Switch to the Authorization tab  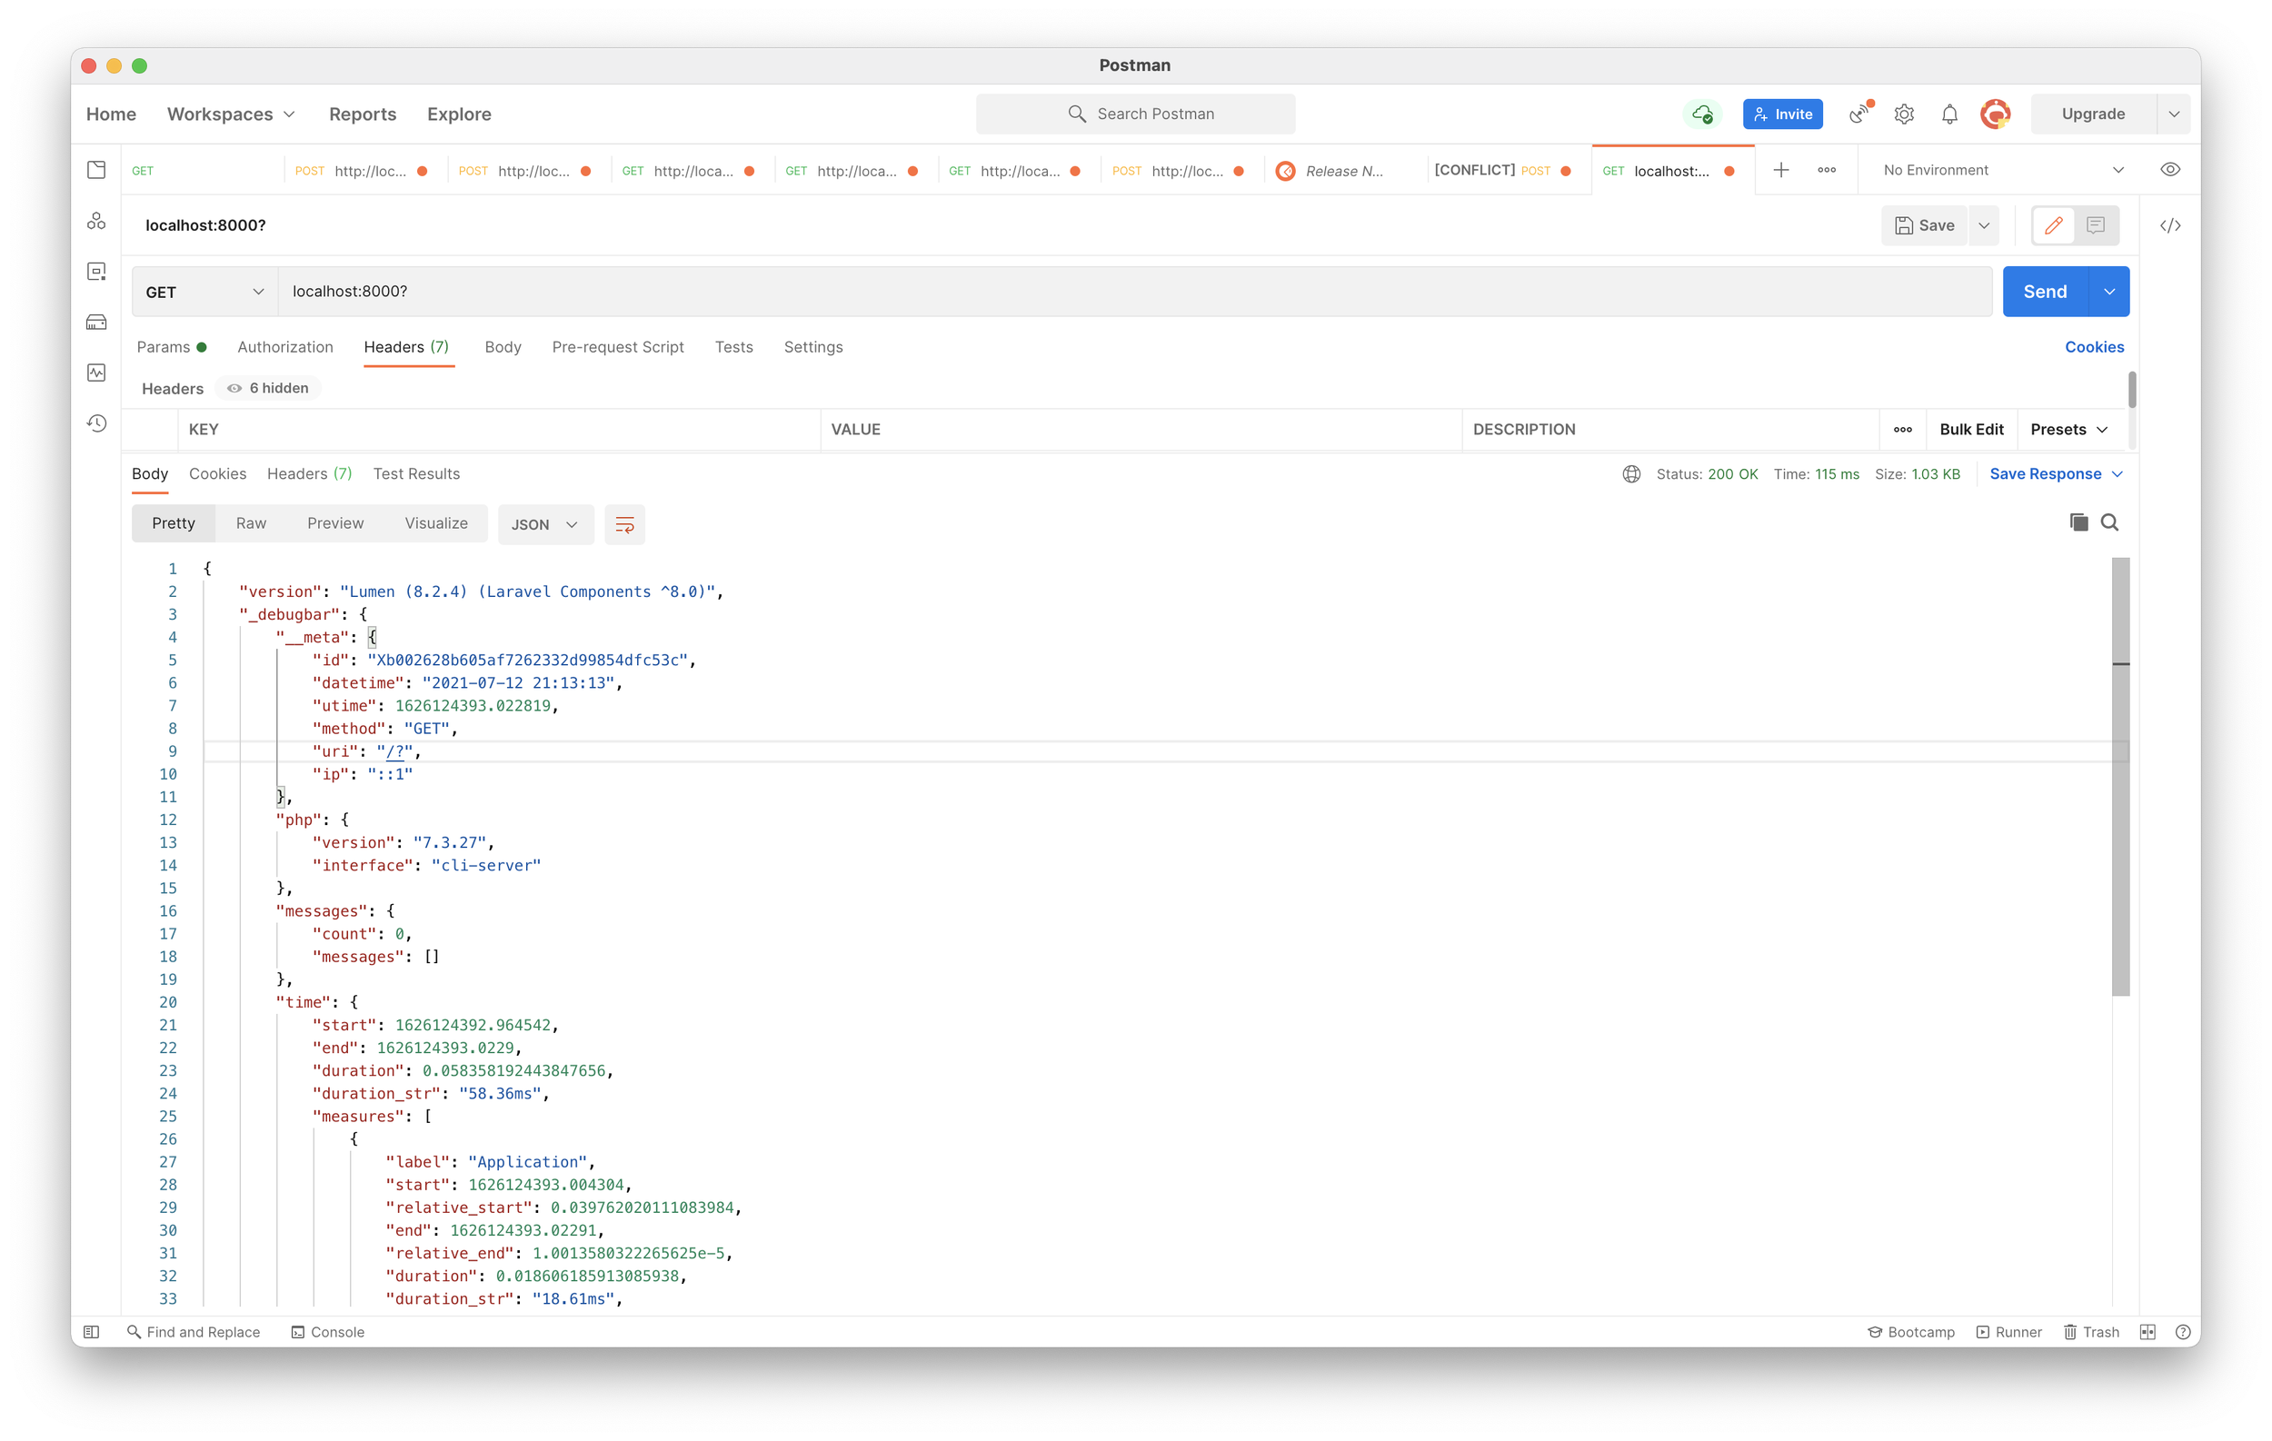[285, 347]
